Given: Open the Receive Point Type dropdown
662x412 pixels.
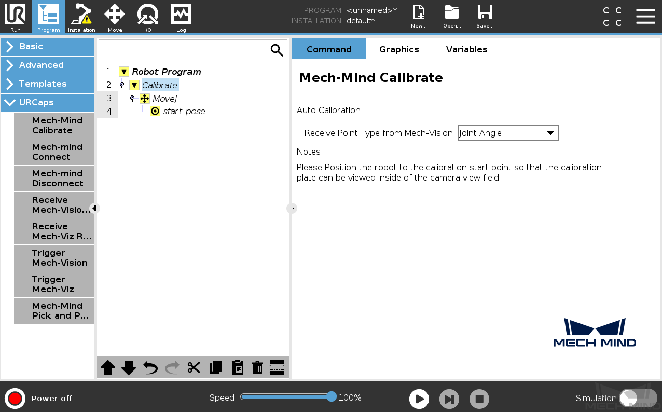Looking at the screenshot, I should click(508, 133).
